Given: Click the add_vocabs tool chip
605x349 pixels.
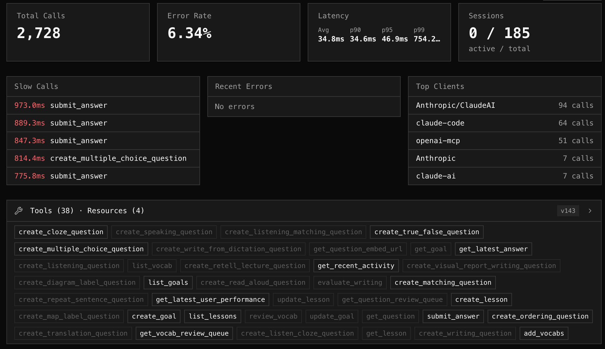Looking at the screenshot, I should coord(544,333).
